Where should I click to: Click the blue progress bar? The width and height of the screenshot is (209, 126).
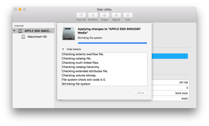point(112,43)
